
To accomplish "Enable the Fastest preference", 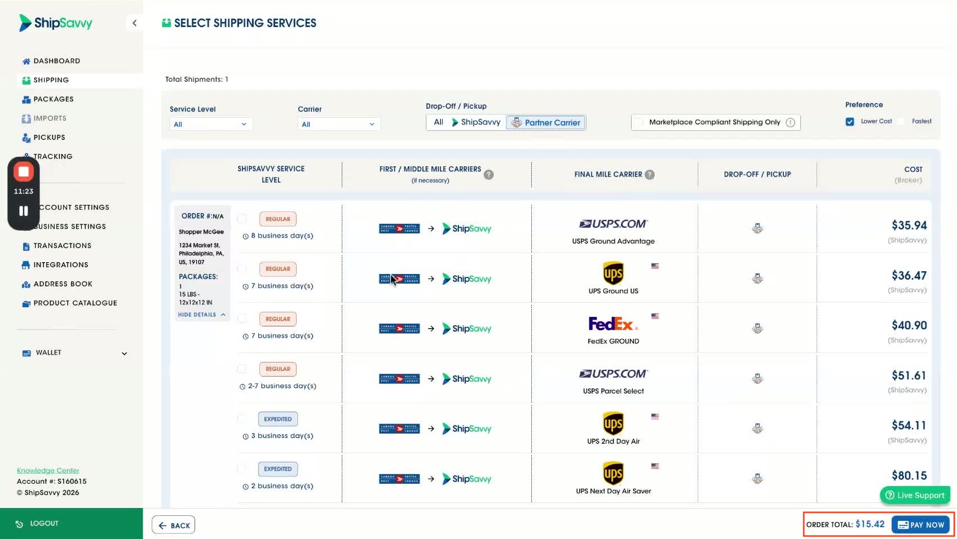I will click(901, 121).
